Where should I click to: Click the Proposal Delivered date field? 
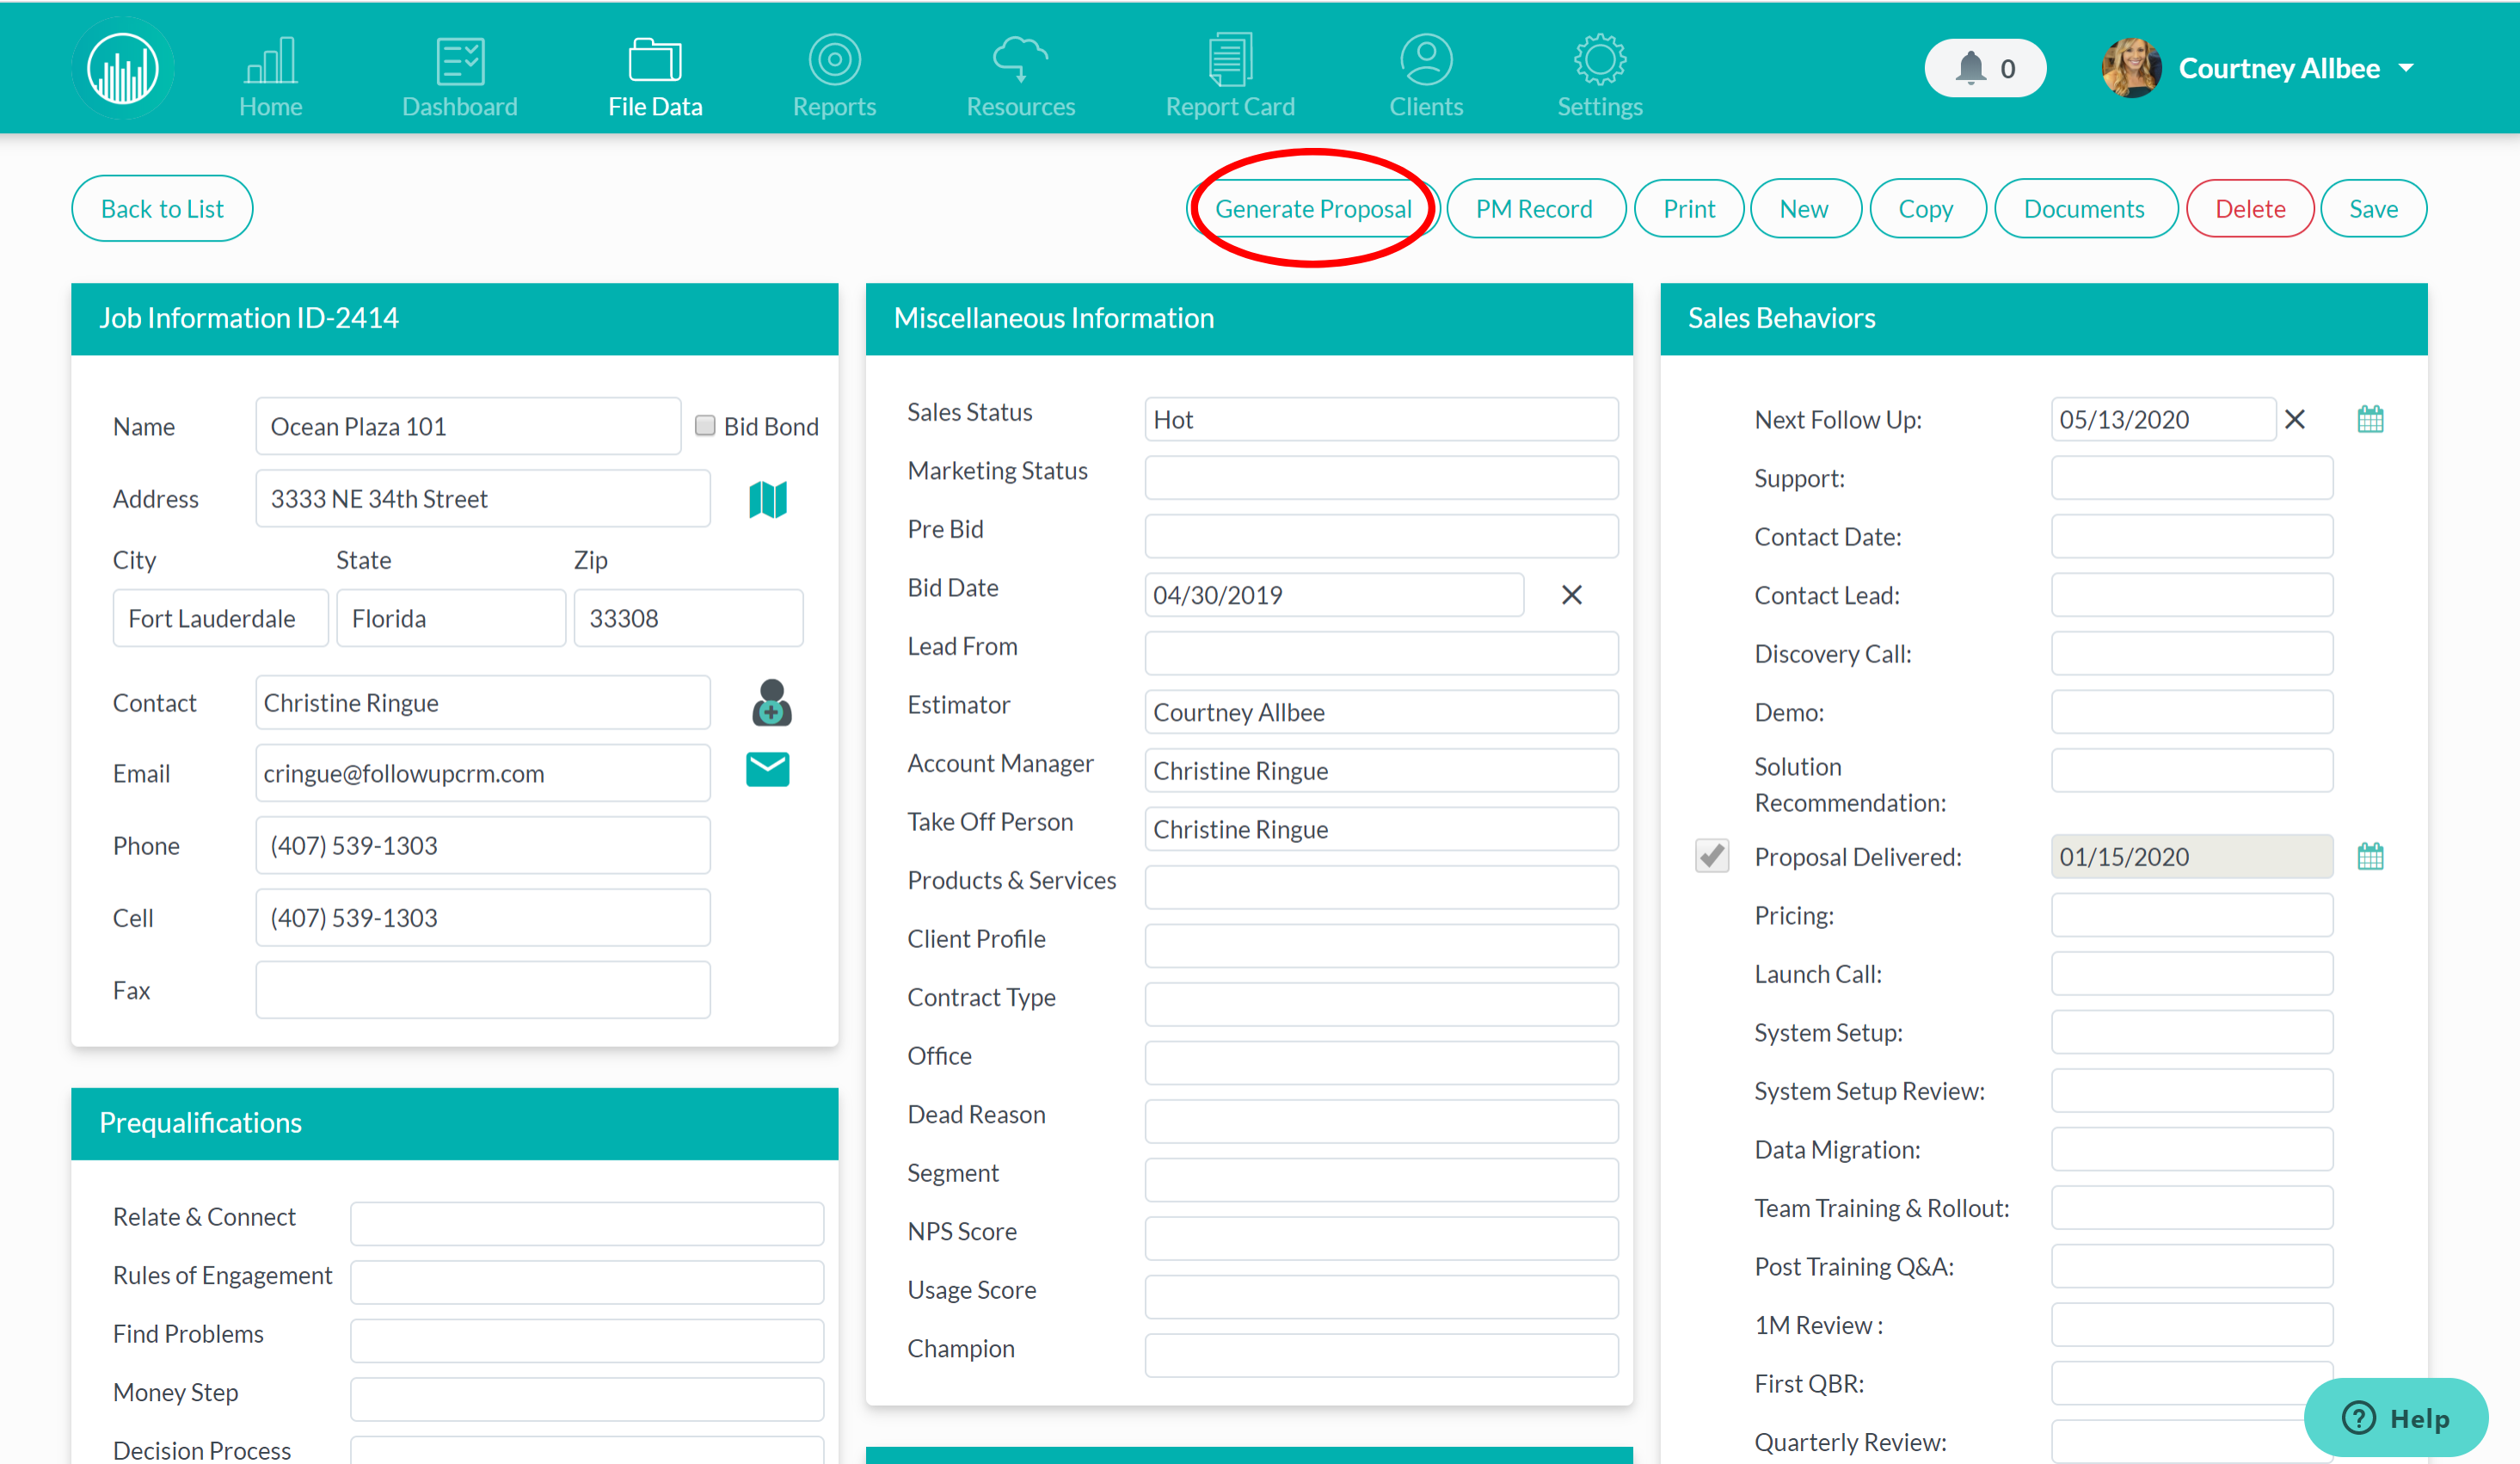pos(2192,856)
